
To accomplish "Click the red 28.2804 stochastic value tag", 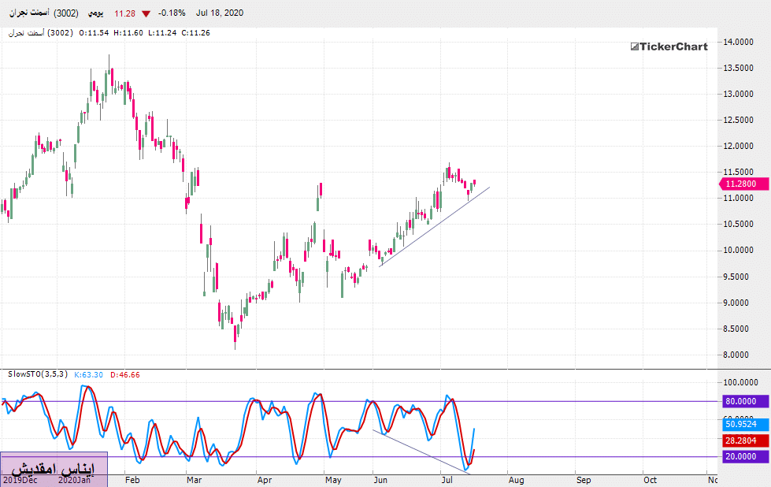I will coord(741,440).
